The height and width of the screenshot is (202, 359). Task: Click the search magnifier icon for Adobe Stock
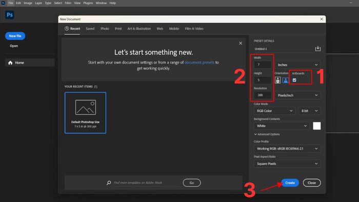(109, 183)
